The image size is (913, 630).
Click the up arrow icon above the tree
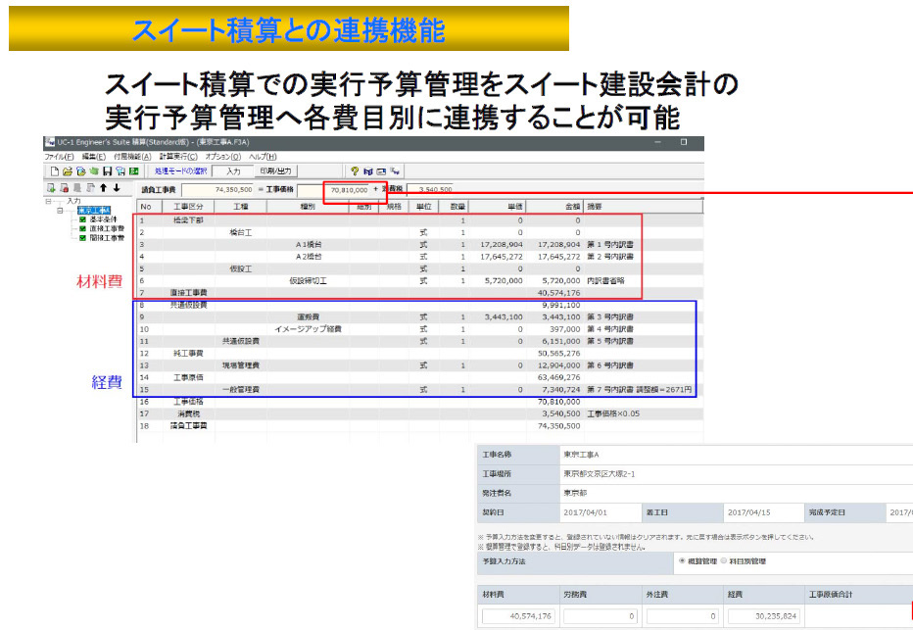[104, 187]
